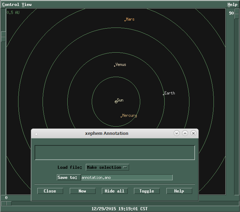Click the right latitude slider thumb

pos(237,14)
